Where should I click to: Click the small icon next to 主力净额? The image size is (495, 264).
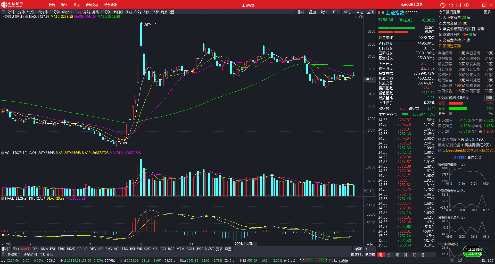pos(395,114)
